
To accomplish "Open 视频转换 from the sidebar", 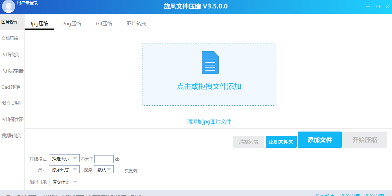I will pos(11,135).
